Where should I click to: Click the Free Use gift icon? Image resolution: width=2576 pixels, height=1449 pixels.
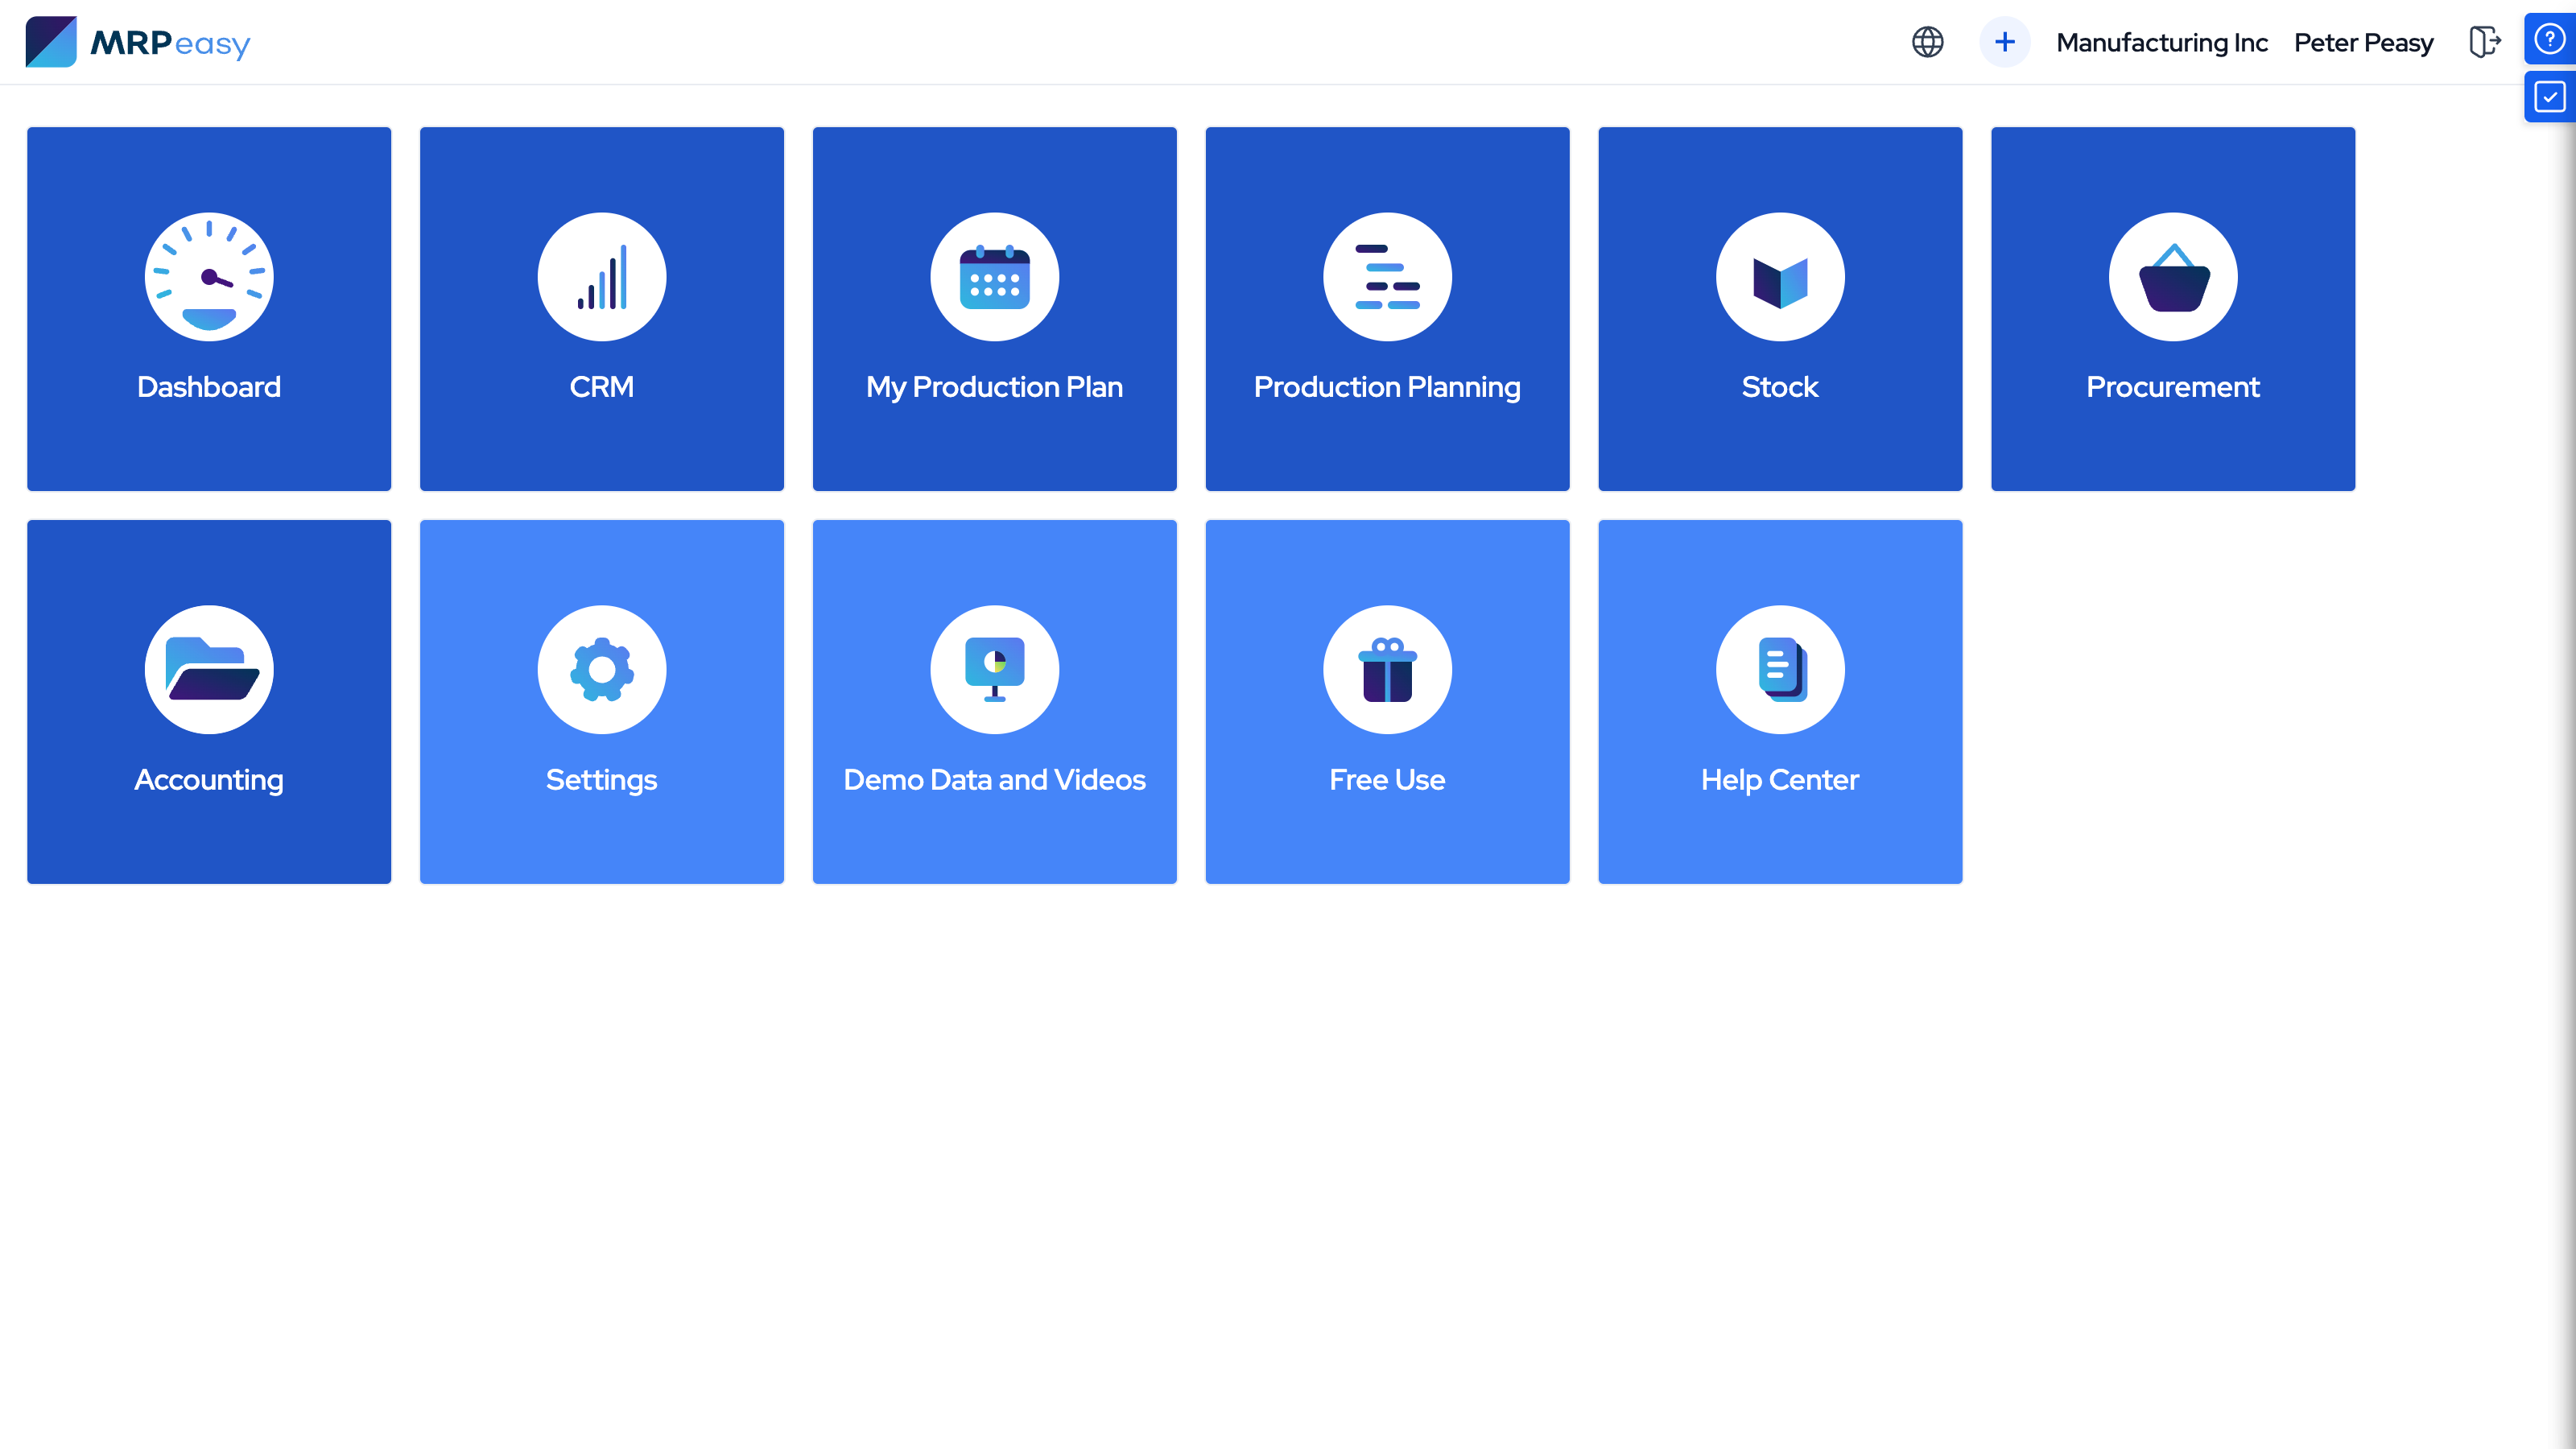pyautogui.click(x=1387, y=670)
